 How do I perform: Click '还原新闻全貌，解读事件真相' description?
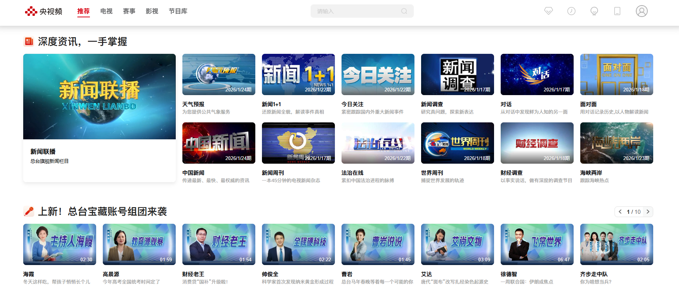(x=293, y=112)
